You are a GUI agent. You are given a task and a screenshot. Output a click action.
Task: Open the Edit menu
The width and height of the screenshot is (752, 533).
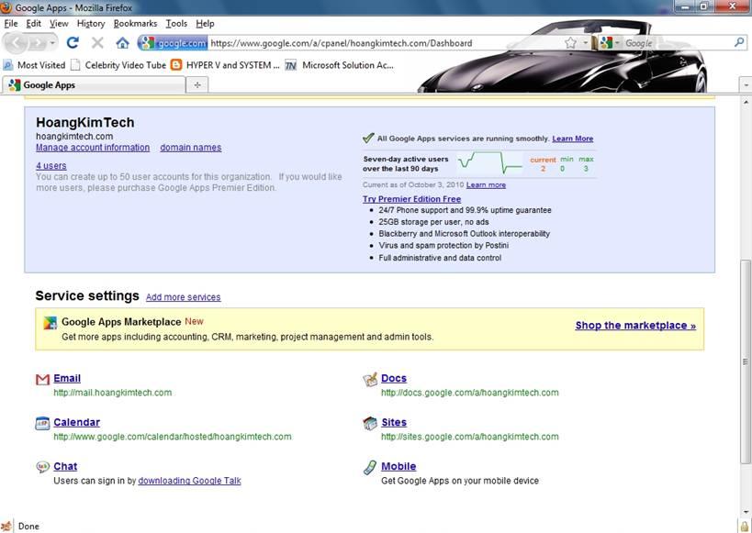34,24
